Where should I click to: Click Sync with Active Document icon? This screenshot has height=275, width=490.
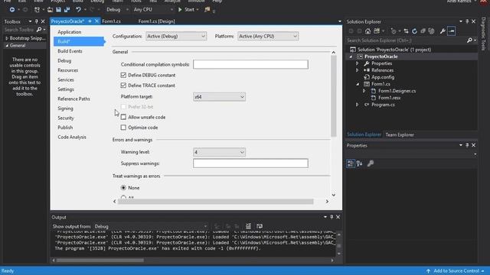tap(406, 31)
